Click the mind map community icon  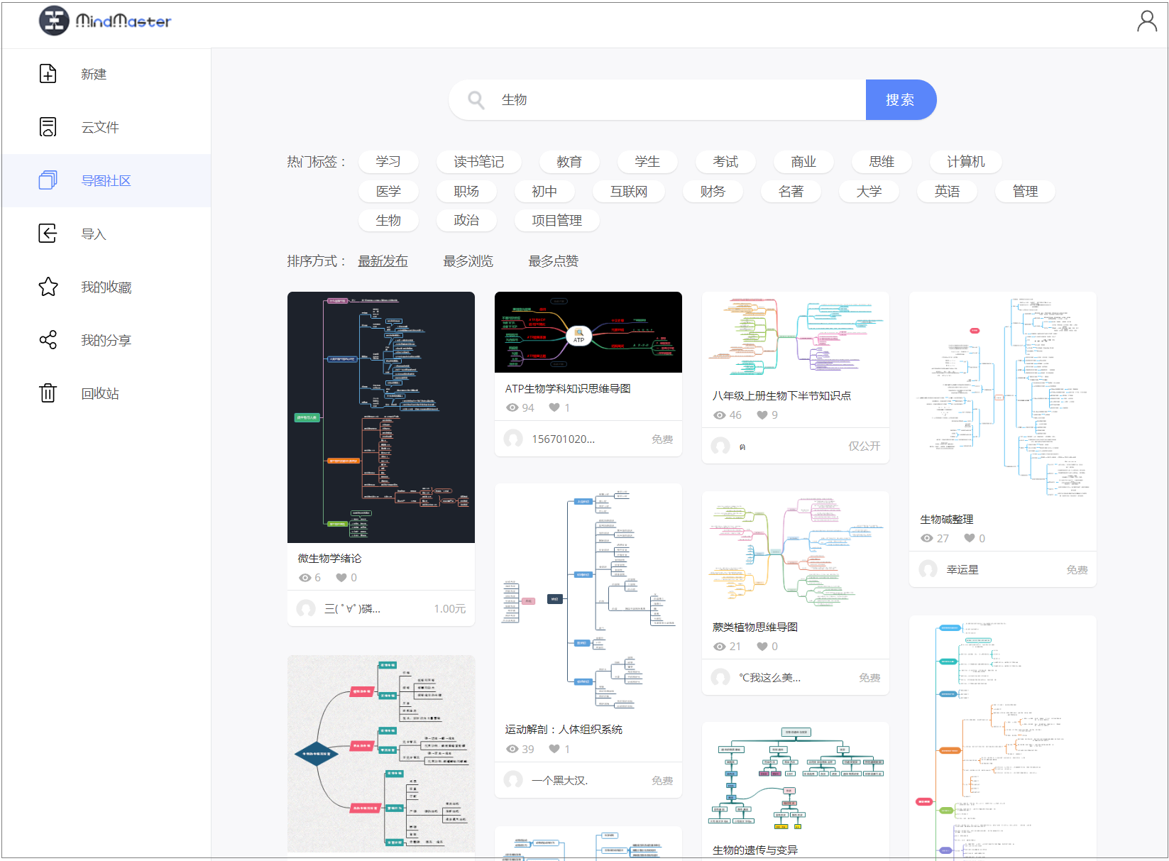pos(48,180)
